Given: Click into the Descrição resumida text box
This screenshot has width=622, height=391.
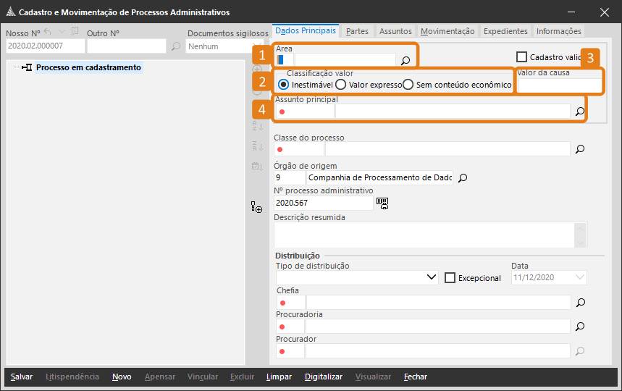Looking at the screenshot, I should [x=424, y=235].
